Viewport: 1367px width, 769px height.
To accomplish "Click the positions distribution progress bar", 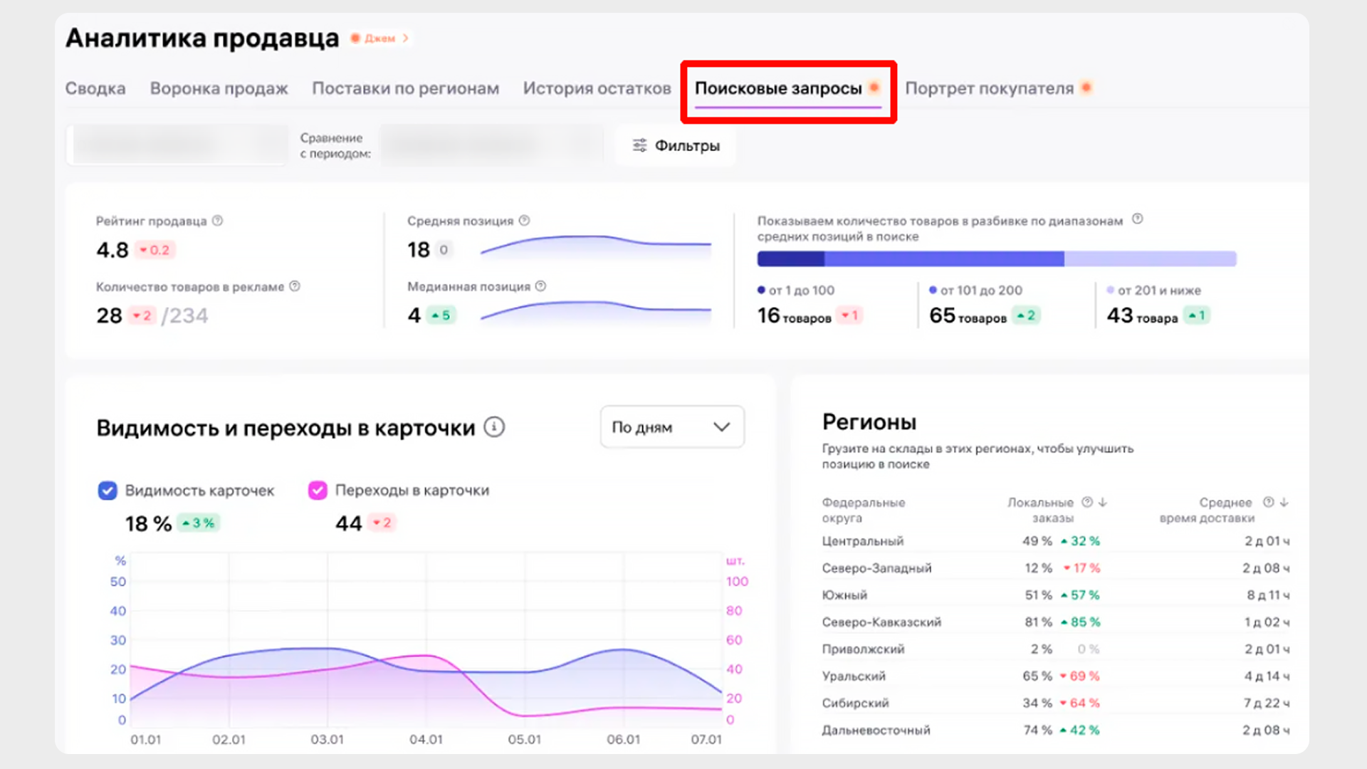I will tap(996, 259).
